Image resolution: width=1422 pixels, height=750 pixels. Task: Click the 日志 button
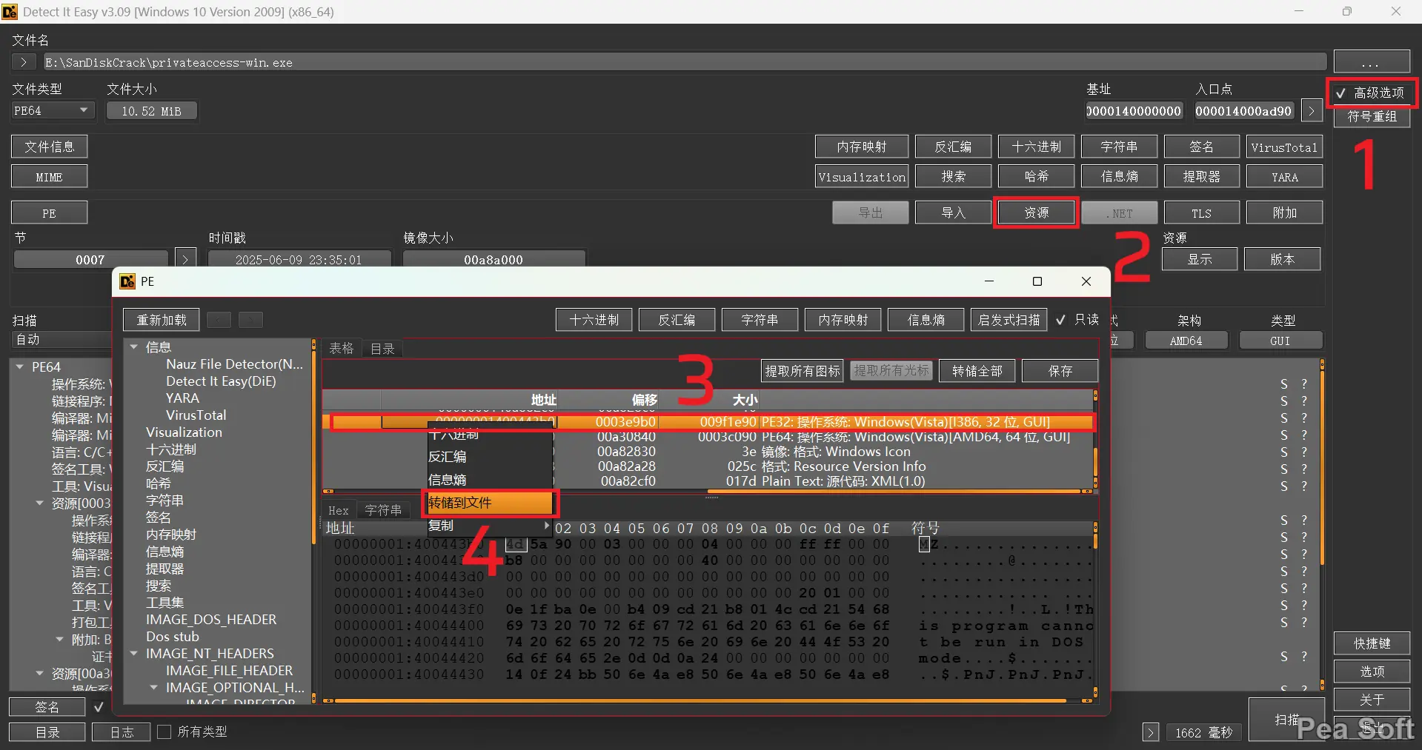pyautogui.click(x=122, y=732)
